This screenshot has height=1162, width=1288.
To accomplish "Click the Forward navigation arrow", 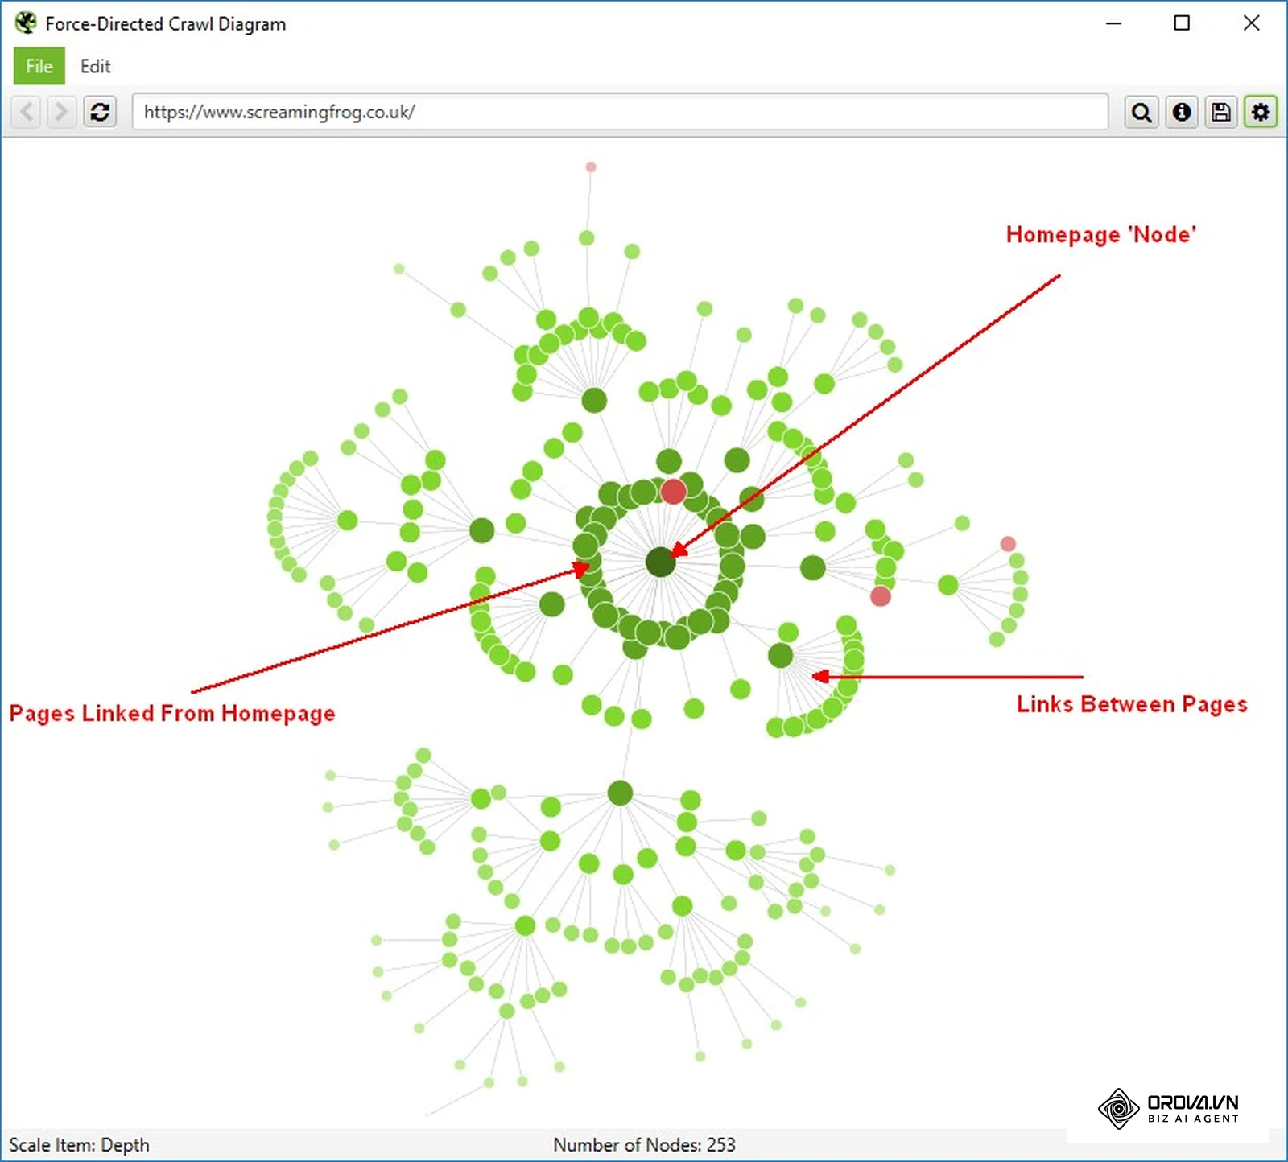I will 61,112.
